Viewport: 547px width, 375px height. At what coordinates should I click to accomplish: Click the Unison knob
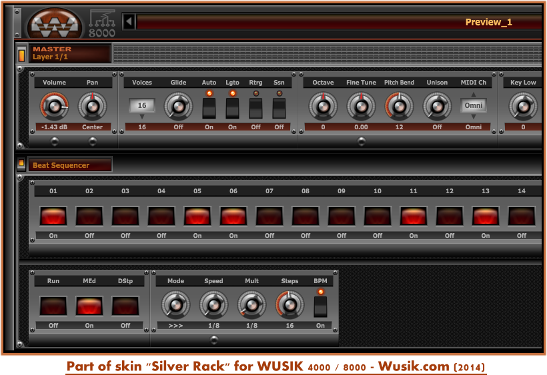pos(437,106)
